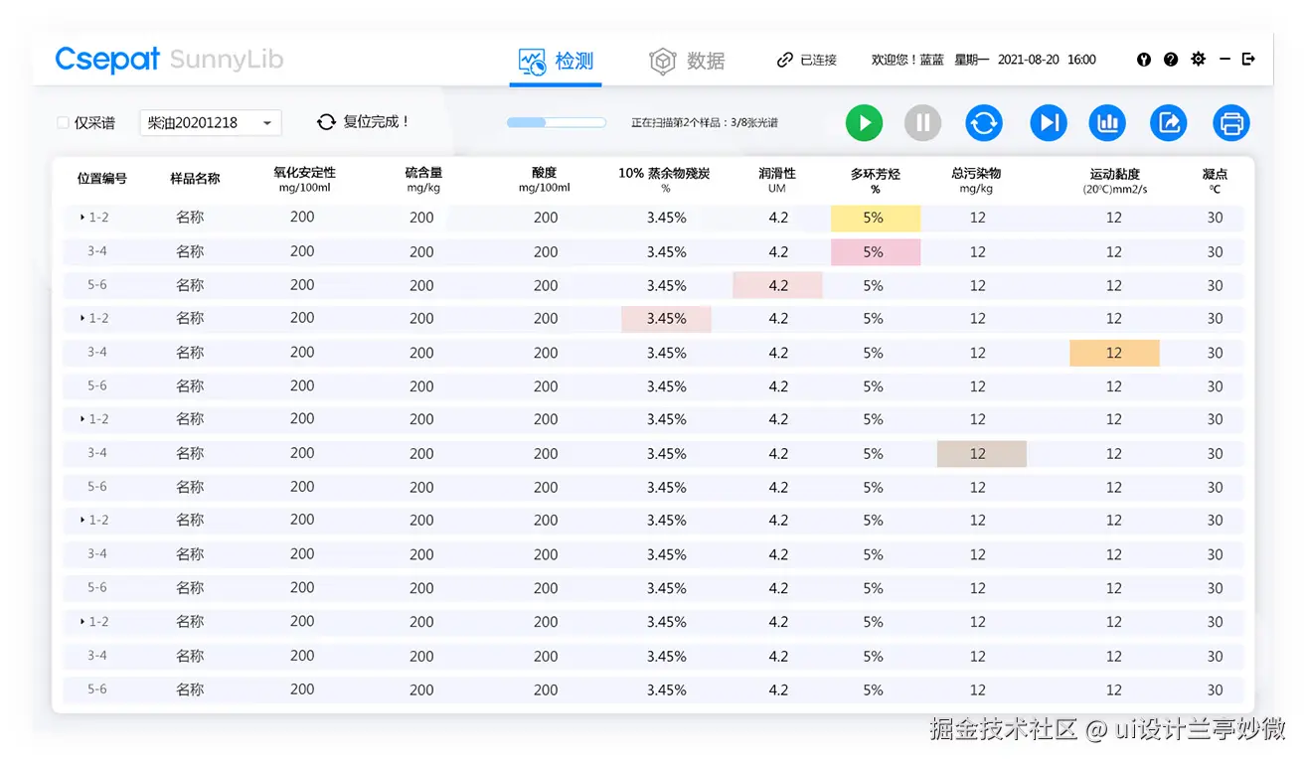Print the sample data table
The width and height of the screenshot is (1307, 764).
point(1231,122)
